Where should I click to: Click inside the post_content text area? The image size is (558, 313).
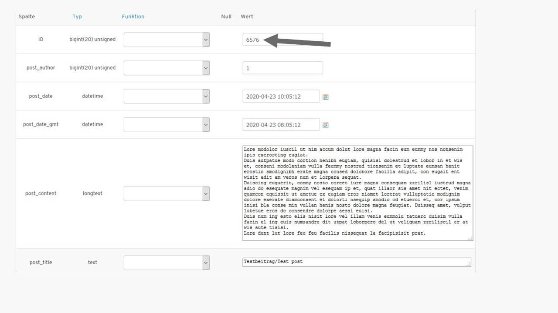tap(357, 193)
